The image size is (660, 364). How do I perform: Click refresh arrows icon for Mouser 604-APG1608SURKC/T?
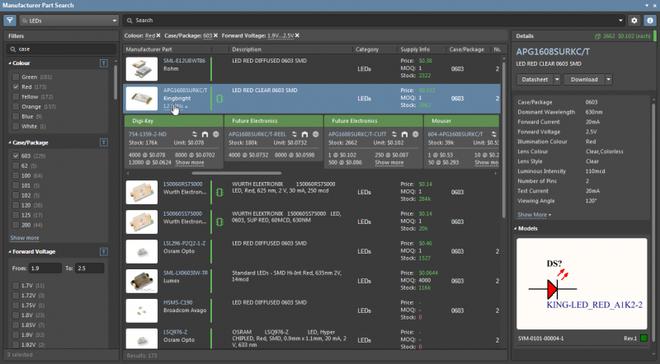coord(493,134)
